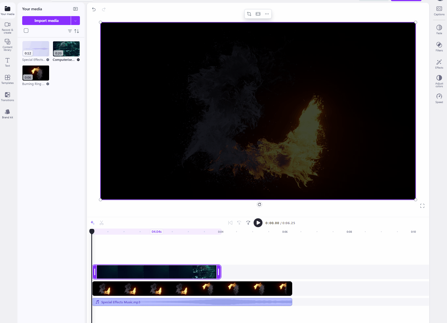Open the Import media dropdown arrow
Viewport: 447px width, 323px height.
coord(75,21)
